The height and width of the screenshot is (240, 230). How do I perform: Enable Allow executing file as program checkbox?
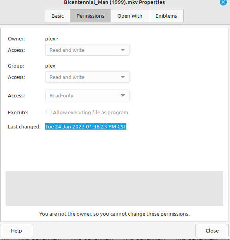[49, 112]
